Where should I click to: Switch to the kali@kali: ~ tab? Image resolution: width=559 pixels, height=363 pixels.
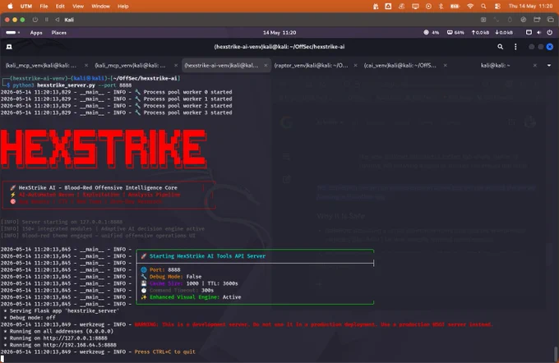click(495, 66)
